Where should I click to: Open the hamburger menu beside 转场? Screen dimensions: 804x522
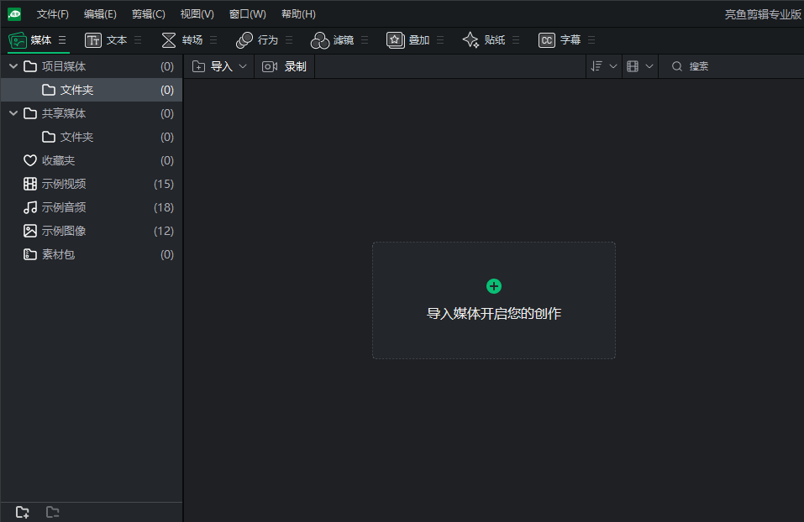point(213,40)
